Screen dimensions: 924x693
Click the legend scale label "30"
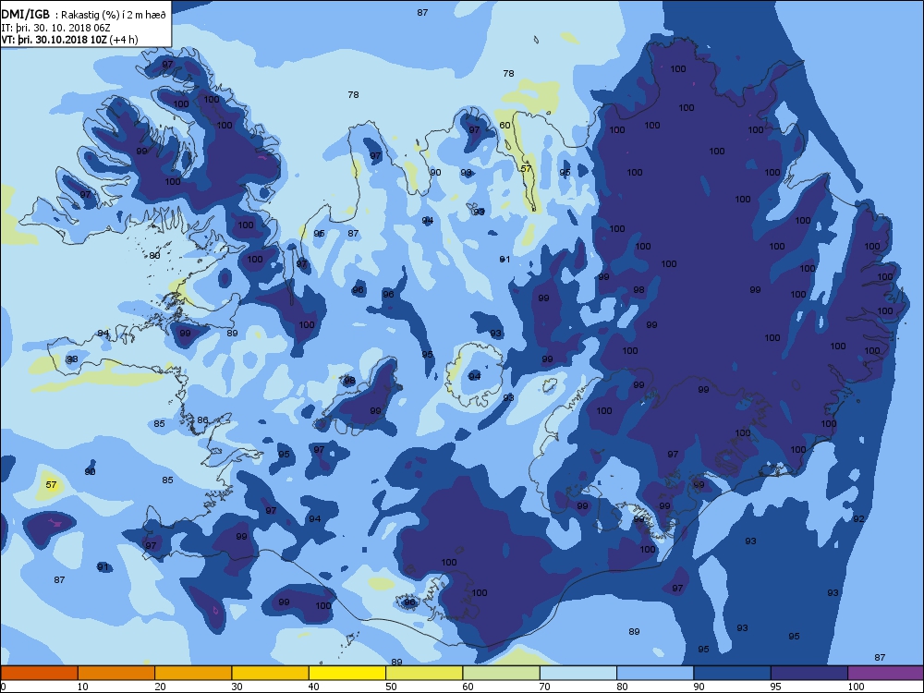pos(237,687)
